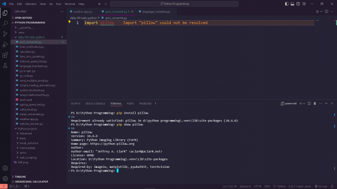The height and width of the screenshot is (189, 337).
Task: Click the Run Python File play button
Action: pyautogui.click(x=317, y=12)
